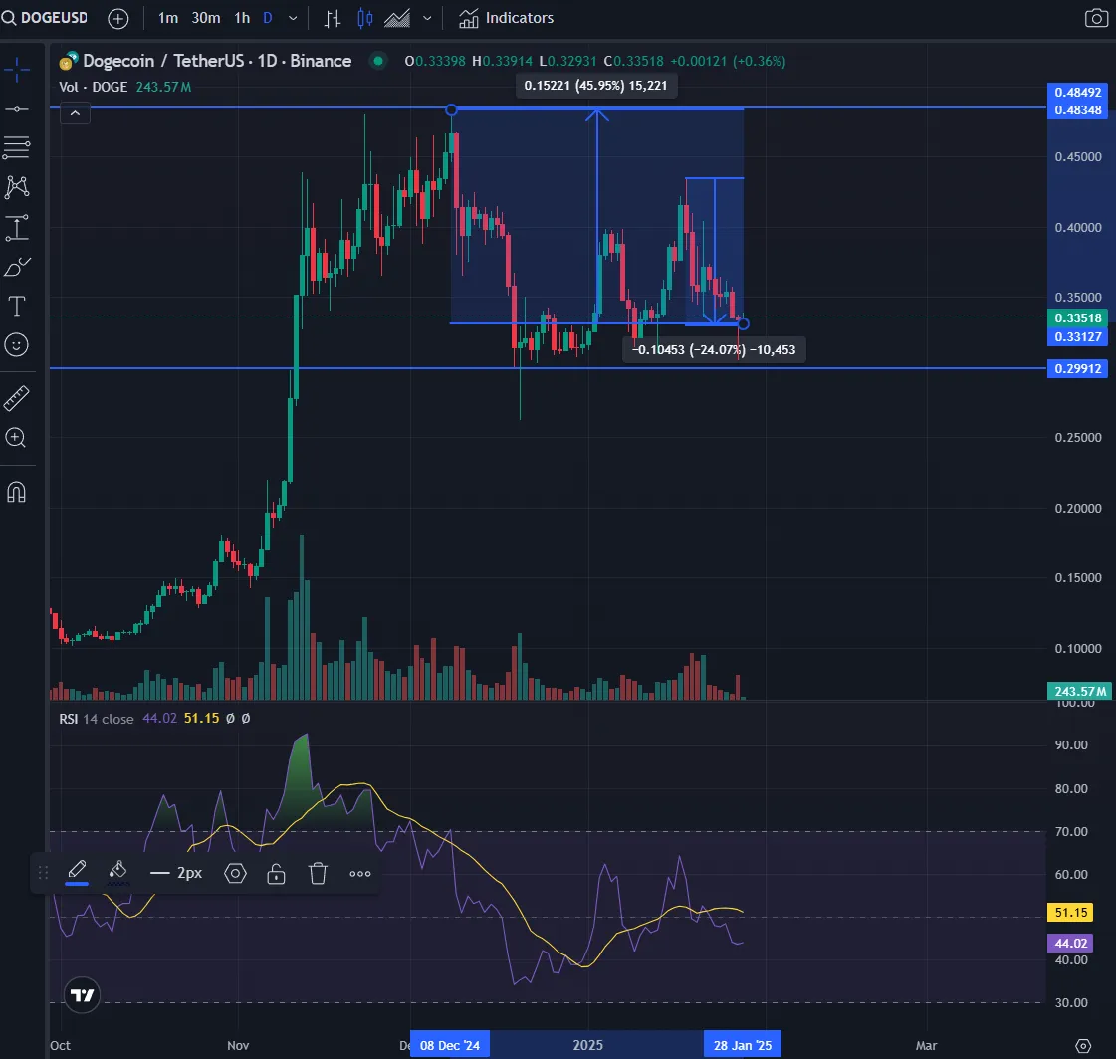Click the 0.15221 (45.95%) measurement label

tap(595, 86)
